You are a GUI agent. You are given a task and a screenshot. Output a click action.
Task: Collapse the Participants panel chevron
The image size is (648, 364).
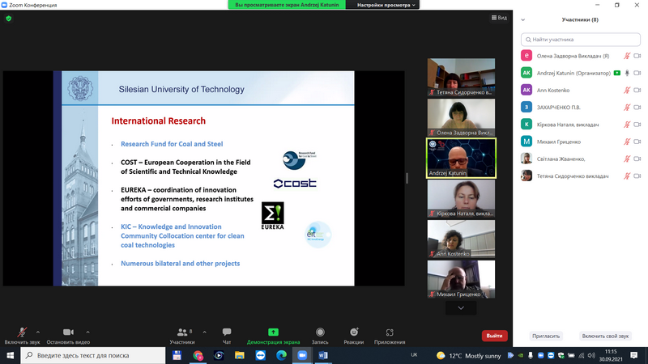[524, 19]
